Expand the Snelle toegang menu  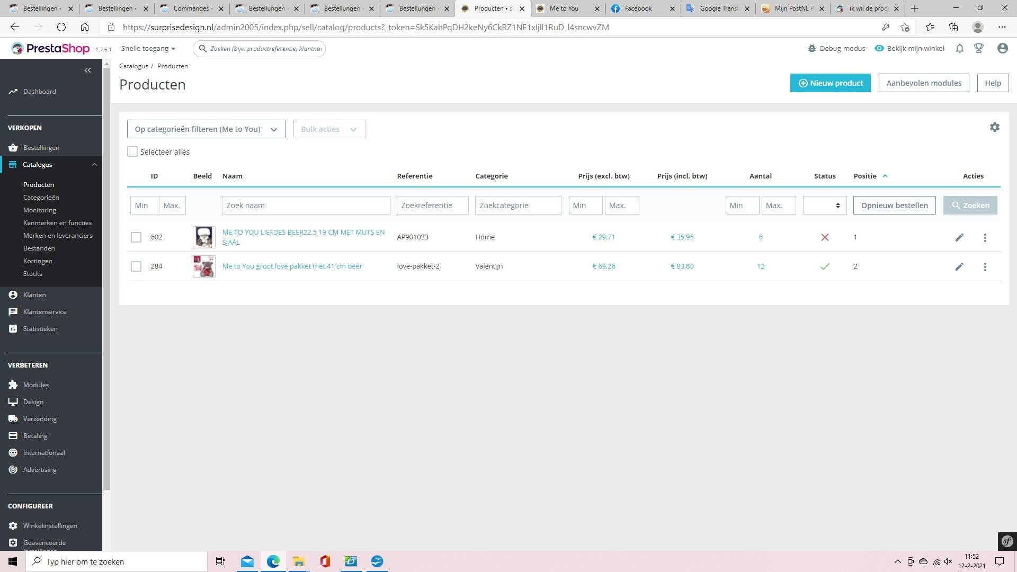coord(148,48)
